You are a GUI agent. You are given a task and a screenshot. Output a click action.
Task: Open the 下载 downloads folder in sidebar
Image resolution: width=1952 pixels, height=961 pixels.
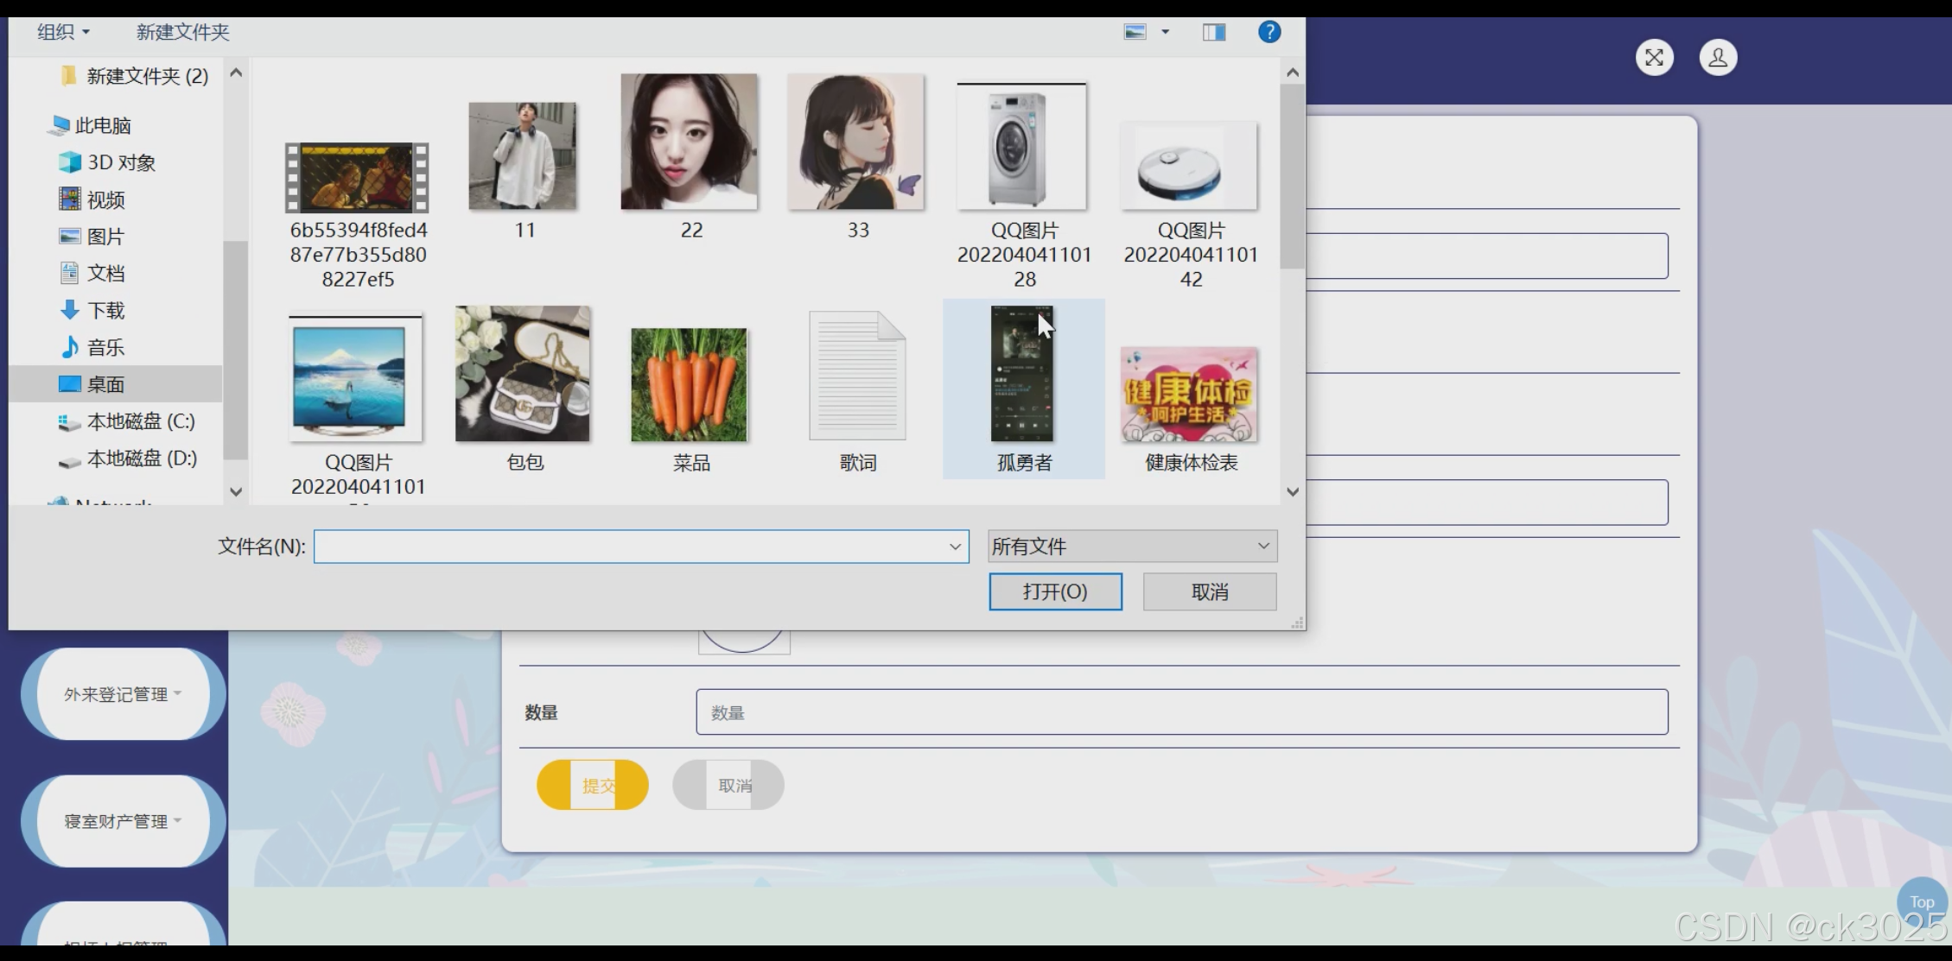tap(105, 310)
